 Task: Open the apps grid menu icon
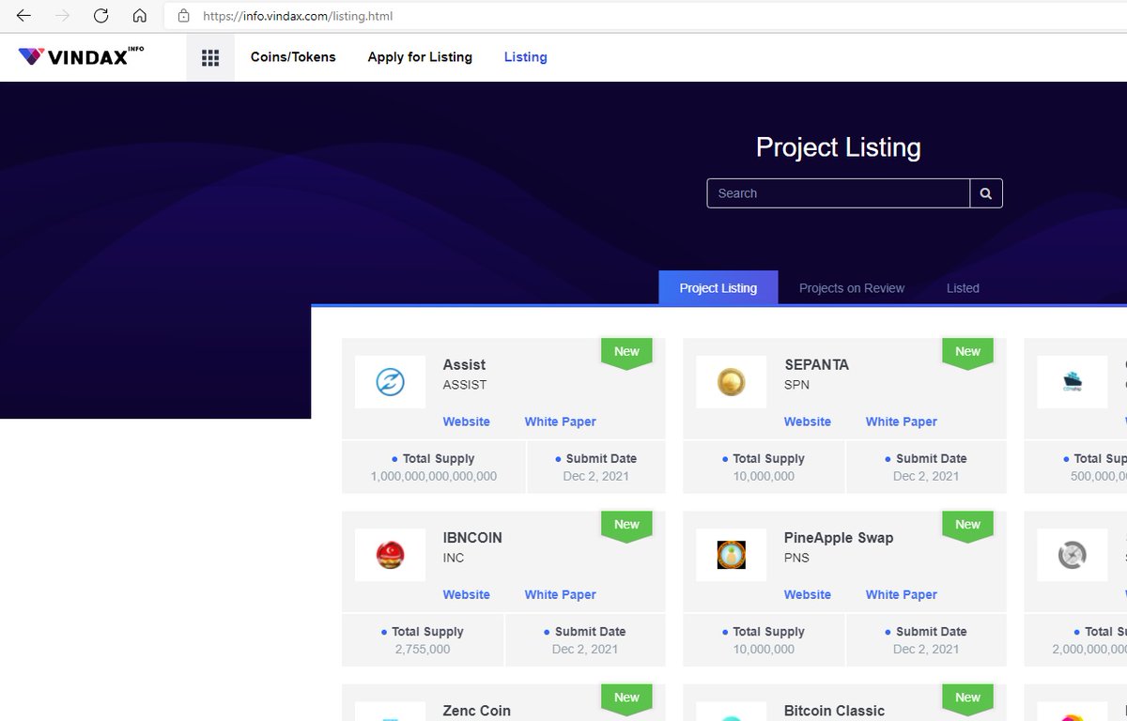pyautogui.click(x=210, y=57)
